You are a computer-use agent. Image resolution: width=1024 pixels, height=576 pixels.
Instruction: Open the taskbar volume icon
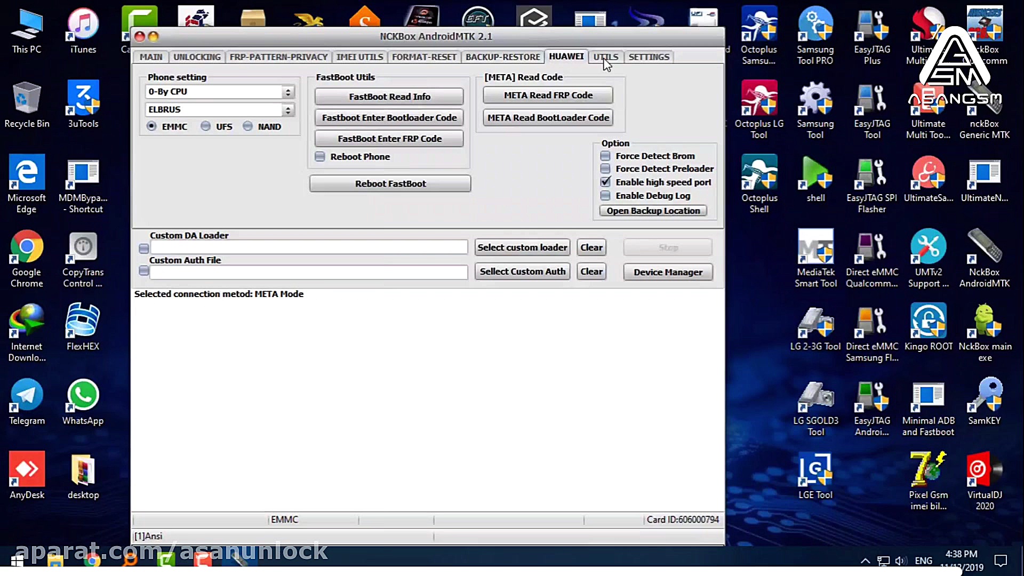click(901, 561)
